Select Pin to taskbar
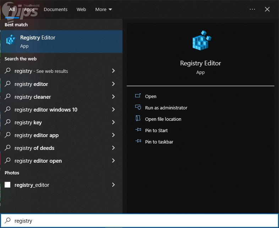Viewport: 279px width, 228px height. tap(159, 142)
